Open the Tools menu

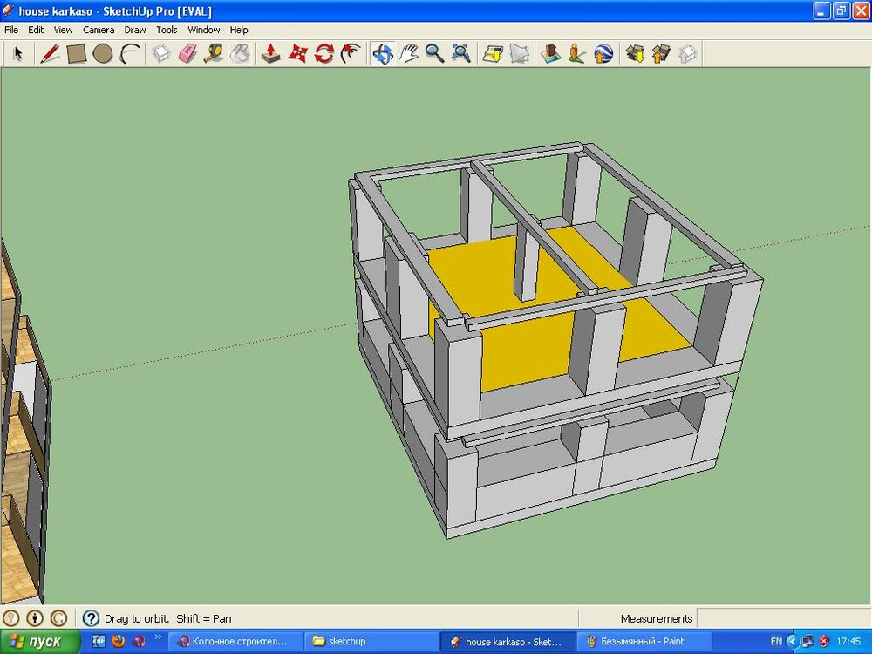coord(167,30)
